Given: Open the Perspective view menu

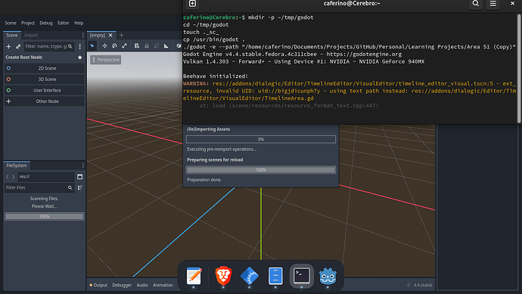Looking at the screenshot, I should point(105,60).
